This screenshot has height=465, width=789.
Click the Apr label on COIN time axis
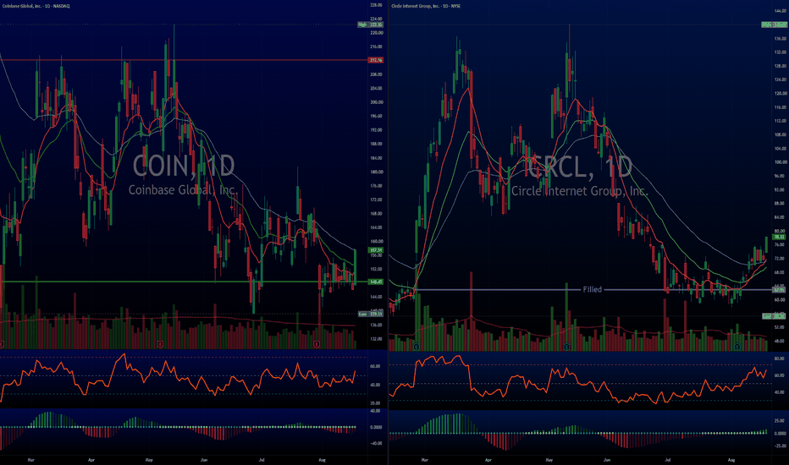[x=91, y=459]
